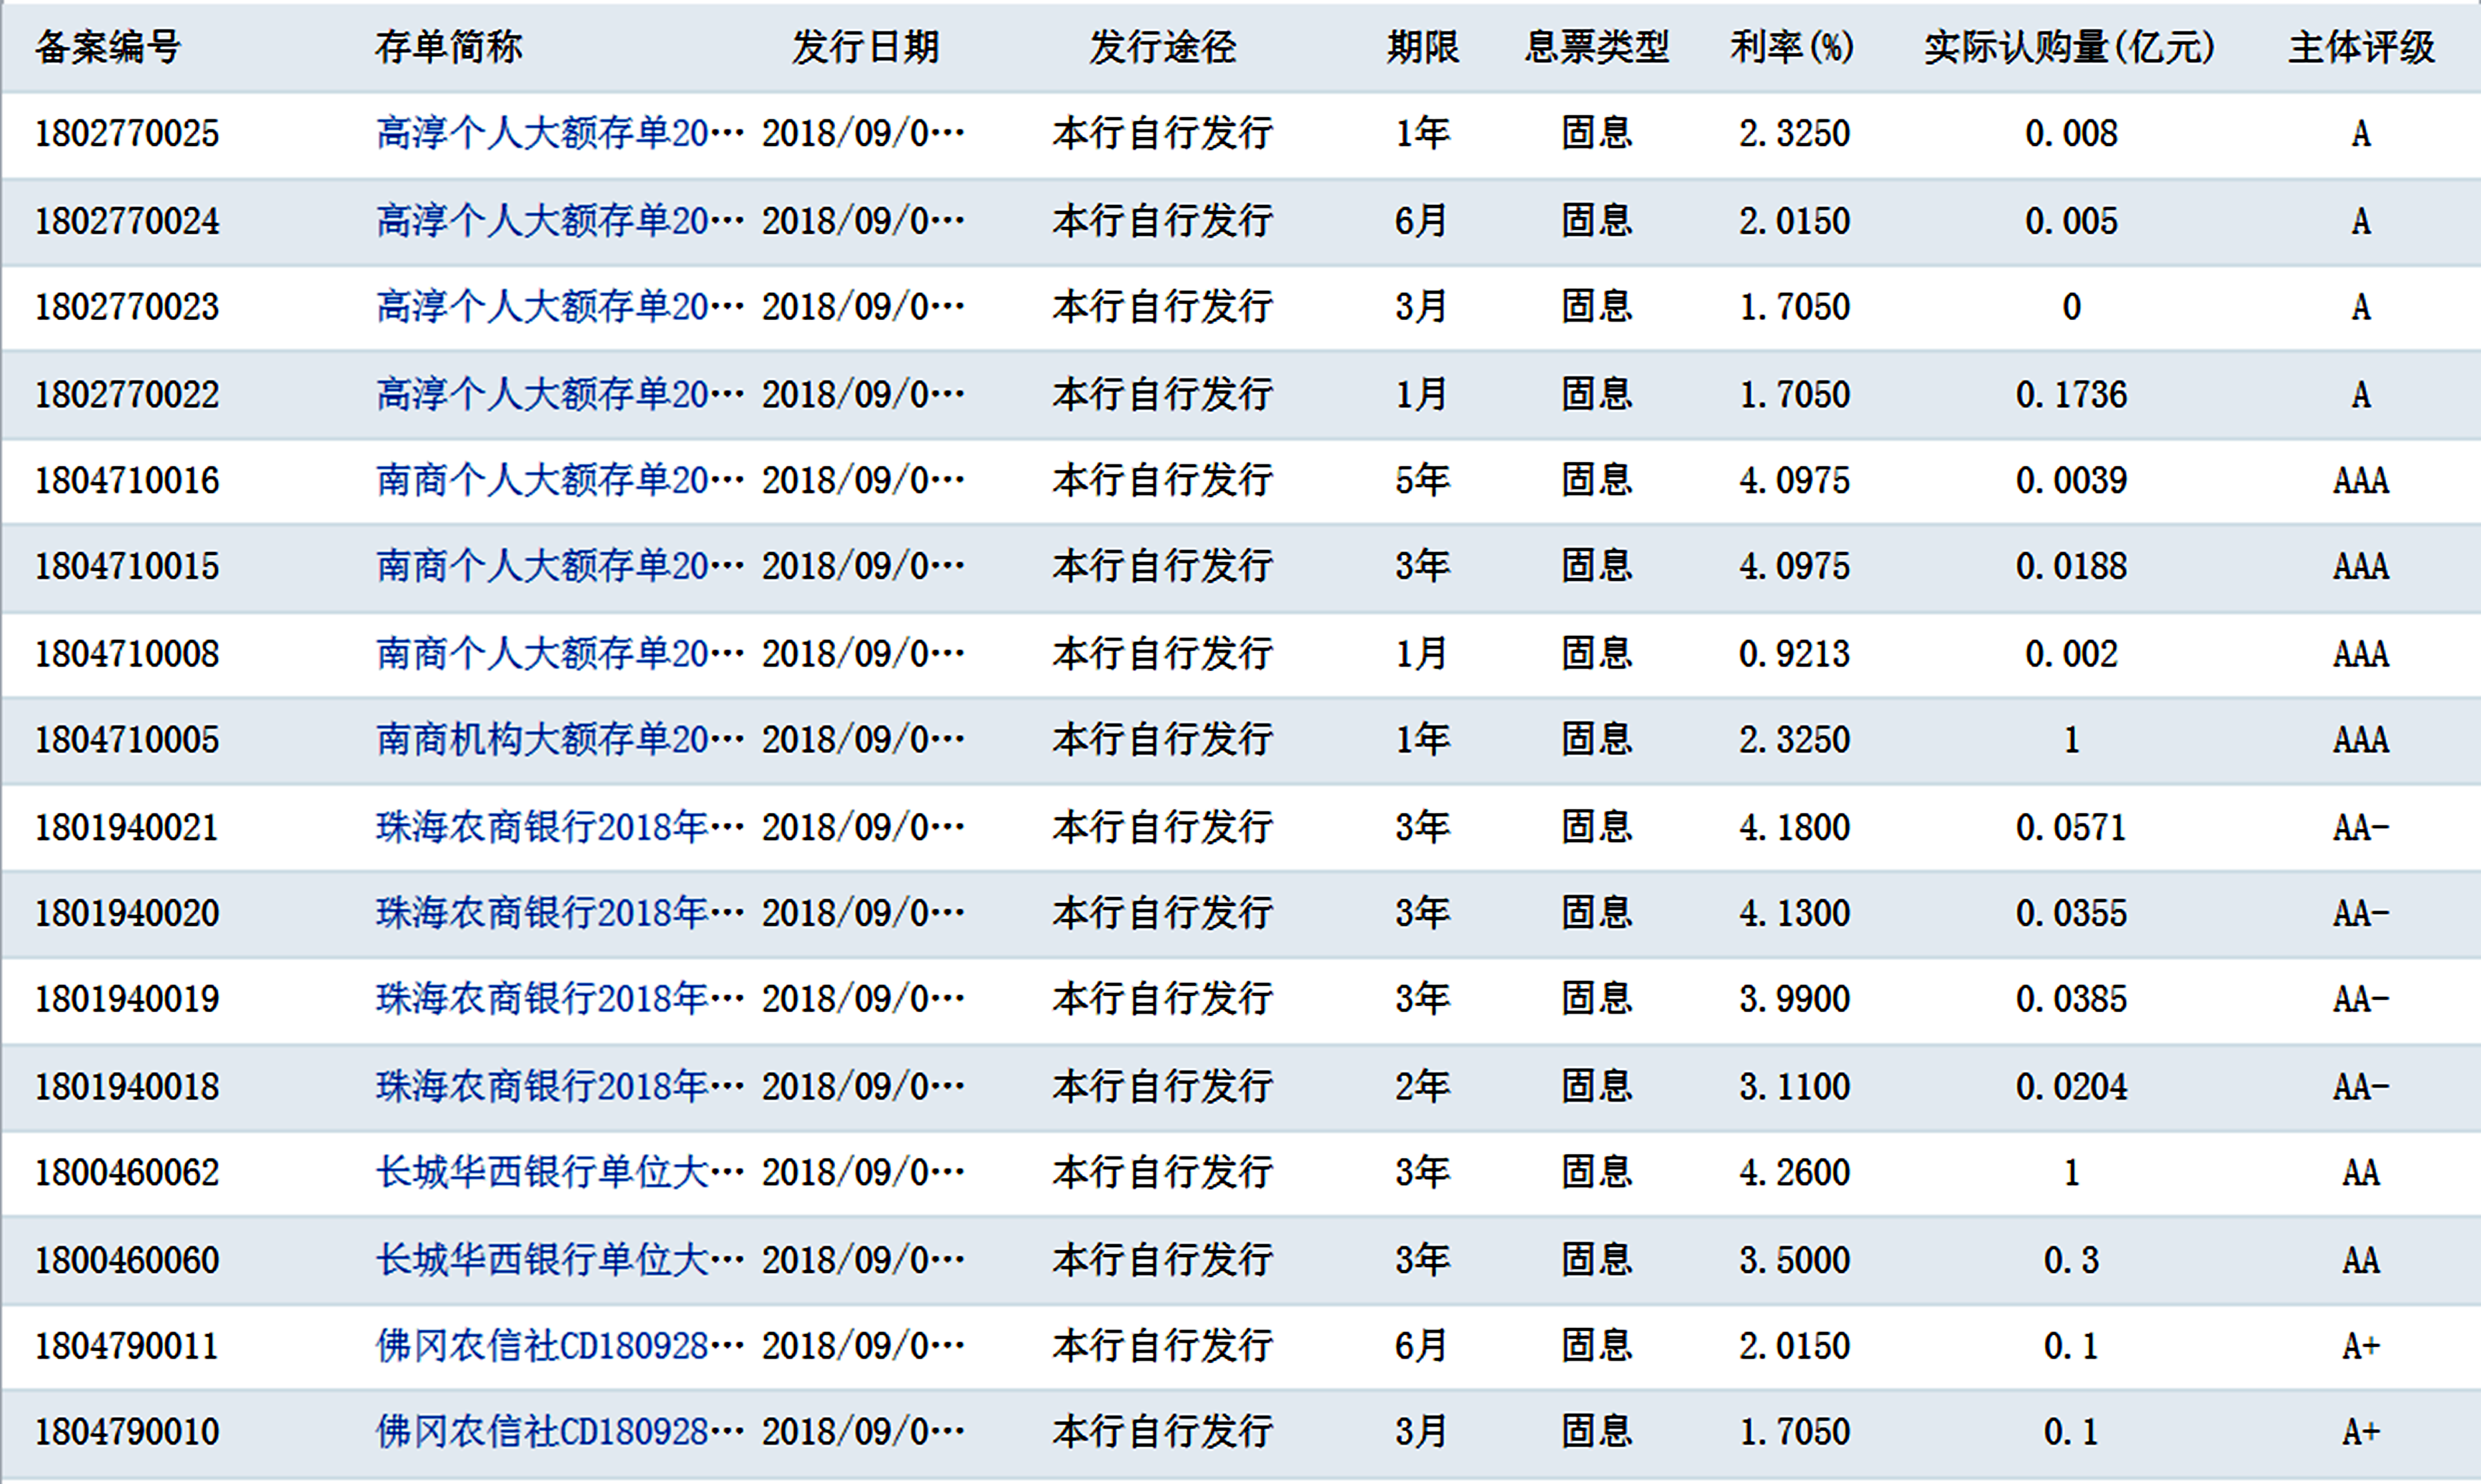Click the 期限 column header

pos(1422,47)
